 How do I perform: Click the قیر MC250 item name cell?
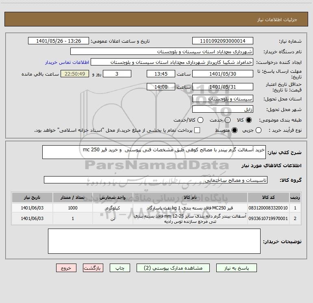190,208
